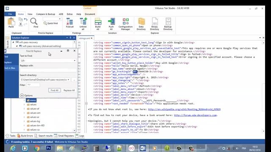Open the Binary Directory
The width and height of the screenshot is (271, 152).
[155, 24]
